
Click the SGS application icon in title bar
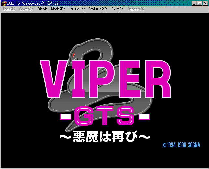4,3
